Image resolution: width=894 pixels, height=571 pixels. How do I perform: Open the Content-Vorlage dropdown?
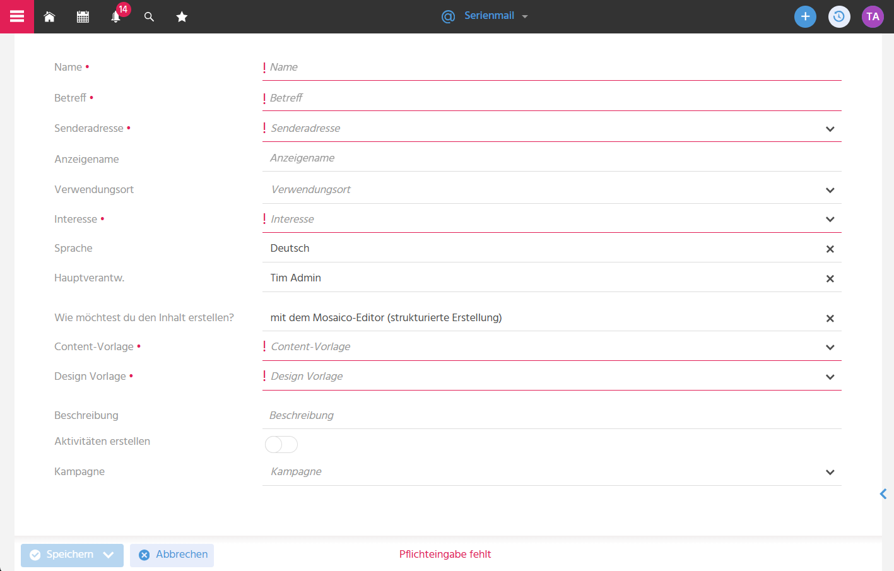[830, 348]
